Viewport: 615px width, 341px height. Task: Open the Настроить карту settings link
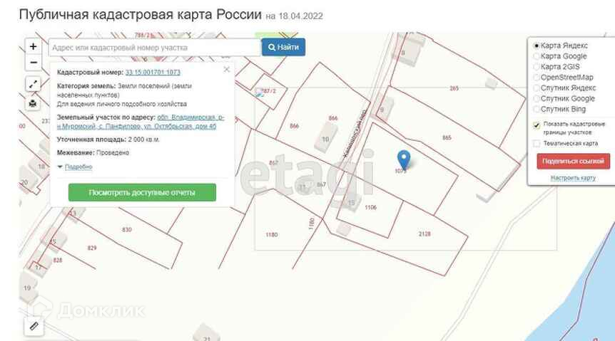point(573,178)
